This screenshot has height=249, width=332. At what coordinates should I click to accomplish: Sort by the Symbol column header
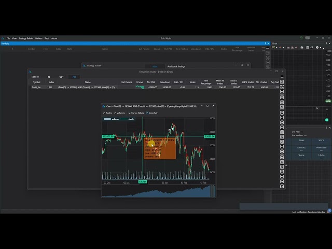36,82
